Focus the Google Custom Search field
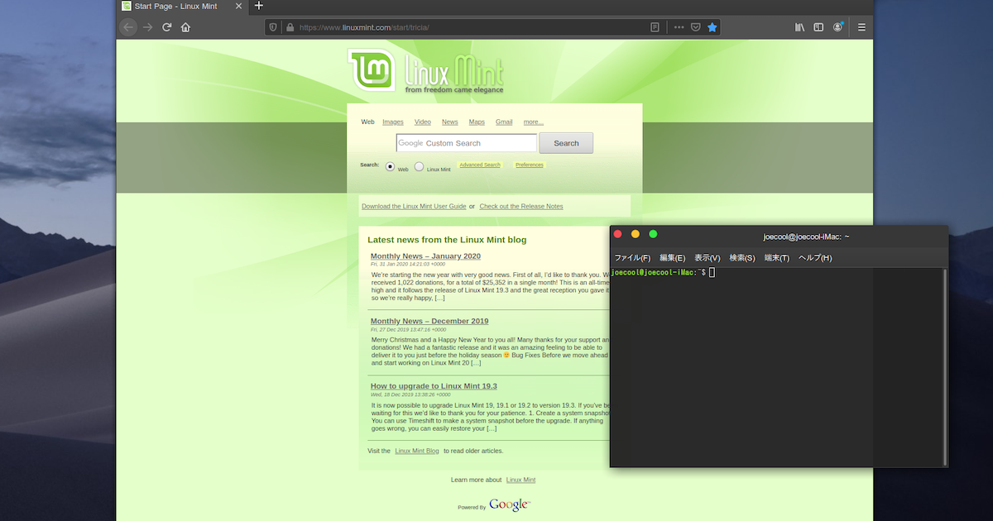 point(467,143)
